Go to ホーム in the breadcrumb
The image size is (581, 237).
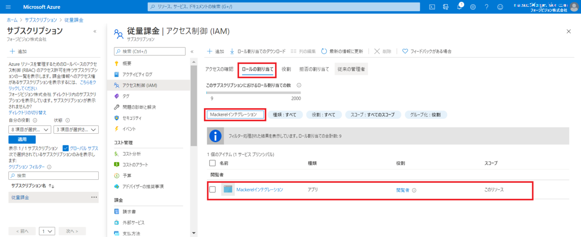click(x=12, y=20)
